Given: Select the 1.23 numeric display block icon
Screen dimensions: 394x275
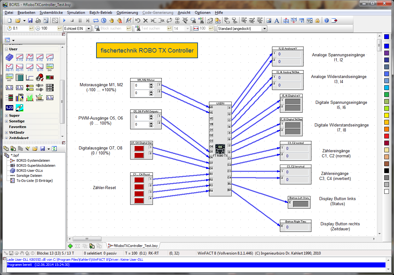Looking at the screenshot, I should tap(9, 108).
